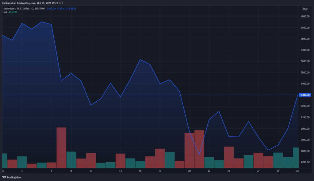Select the 4000.00 price axis label
The height and width of the screenshot is (181, 314).
coord(305,17)
